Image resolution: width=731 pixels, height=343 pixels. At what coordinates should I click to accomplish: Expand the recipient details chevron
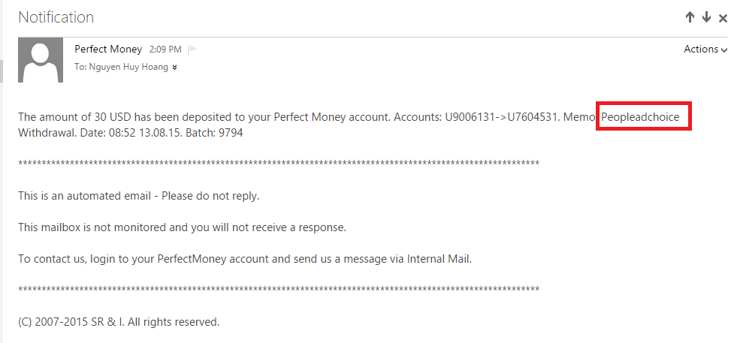coord(175,68)
